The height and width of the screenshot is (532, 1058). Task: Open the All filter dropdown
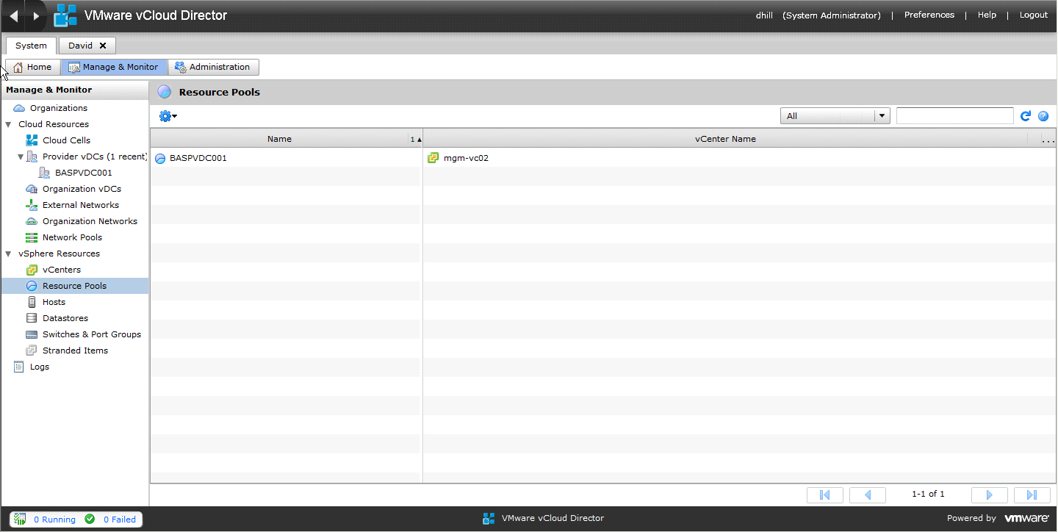835,116
